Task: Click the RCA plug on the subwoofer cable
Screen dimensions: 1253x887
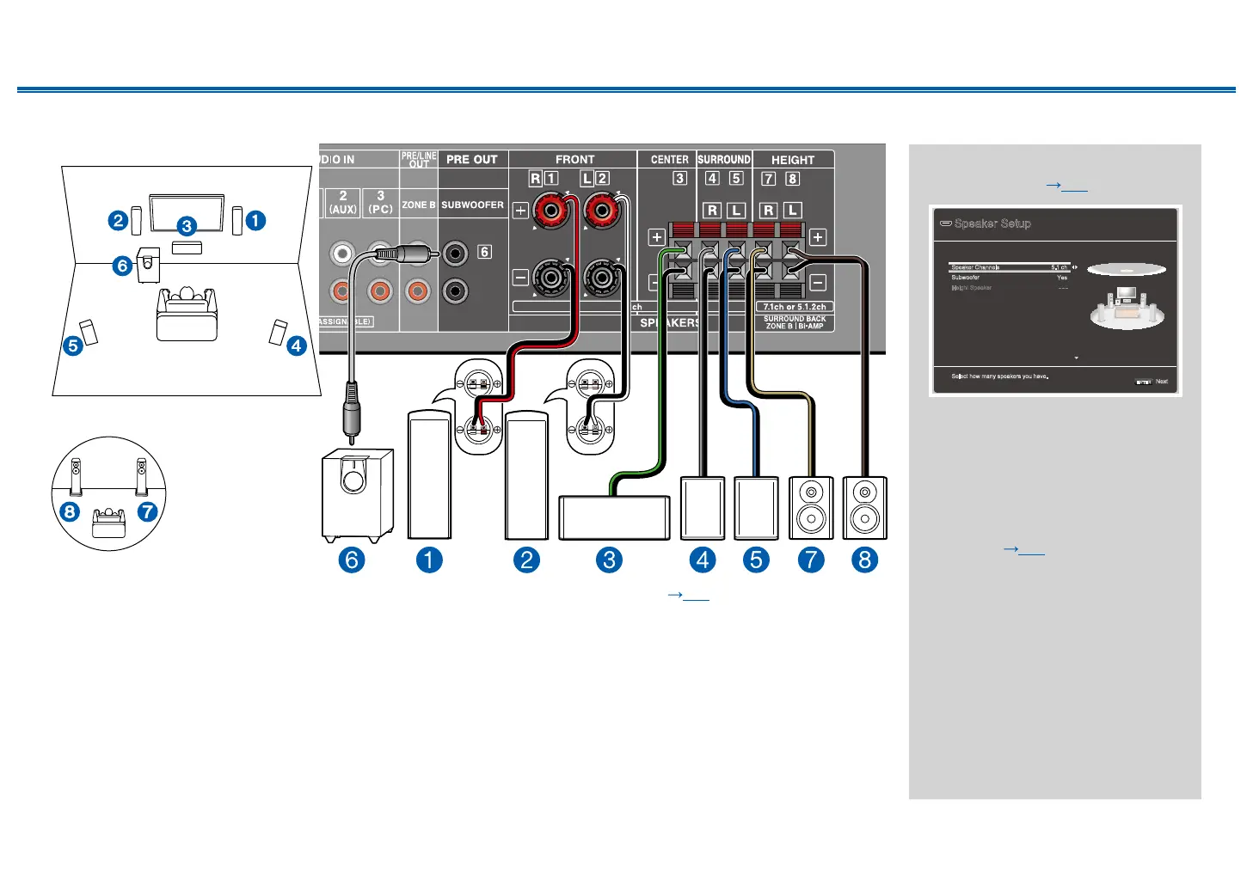Action: coord(351,413)
